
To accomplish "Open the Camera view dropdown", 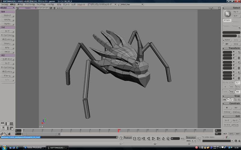I will point(27,8).
